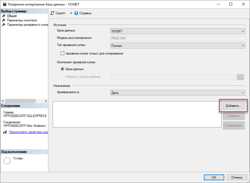Image resolution: width=250 pixels, height=183 pixels.
Task: Select the База данных radio button
Action: 63,69
